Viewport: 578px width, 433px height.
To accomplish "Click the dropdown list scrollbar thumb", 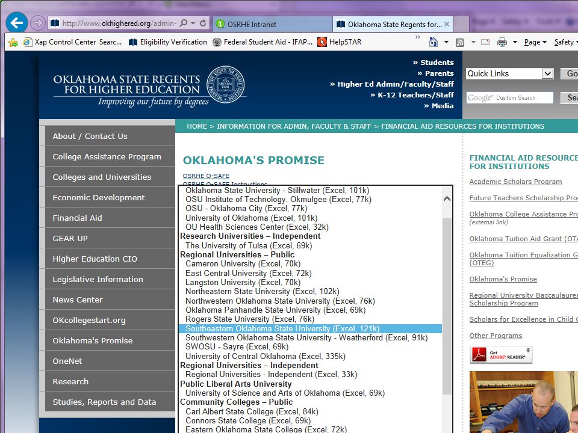I will click(447, 306).
